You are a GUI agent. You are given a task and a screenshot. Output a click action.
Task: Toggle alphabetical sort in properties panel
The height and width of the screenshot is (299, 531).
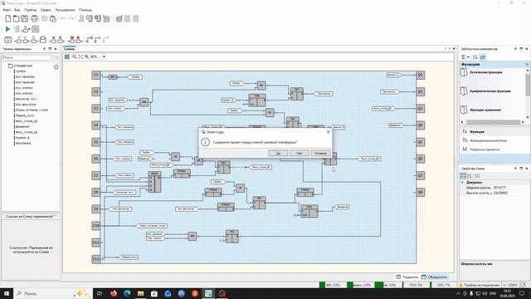(x=470, y=175)
